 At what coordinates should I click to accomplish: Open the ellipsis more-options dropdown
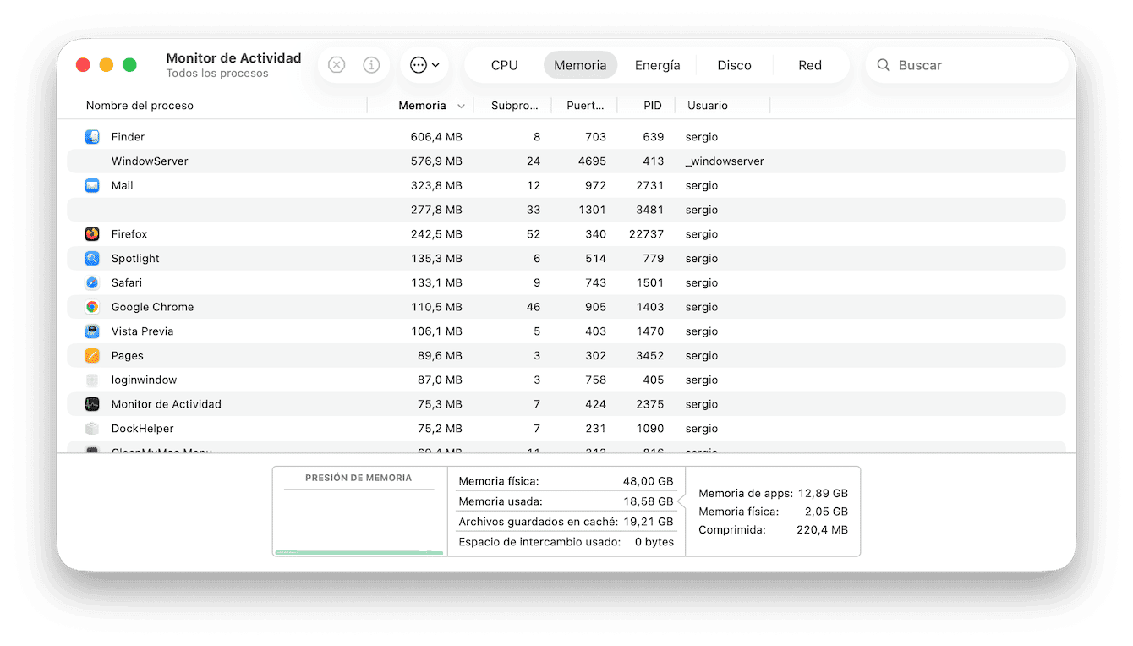point(424,65)
